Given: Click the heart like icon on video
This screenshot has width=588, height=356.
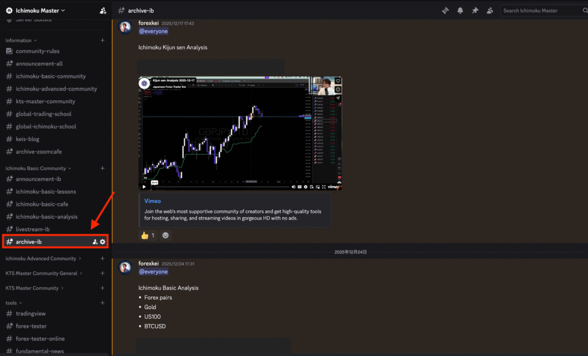Looking at the screenshot, I should point(338,81).
